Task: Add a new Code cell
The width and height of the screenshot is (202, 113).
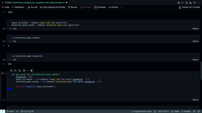Action: coord(5,7)
